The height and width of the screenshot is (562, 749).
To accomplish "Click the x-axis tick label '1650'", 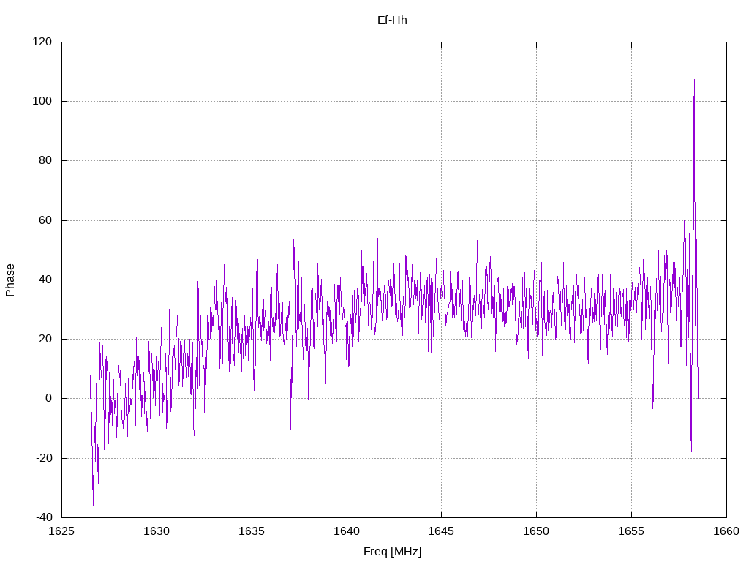I will pyautogui.click(x=536, y=531).
